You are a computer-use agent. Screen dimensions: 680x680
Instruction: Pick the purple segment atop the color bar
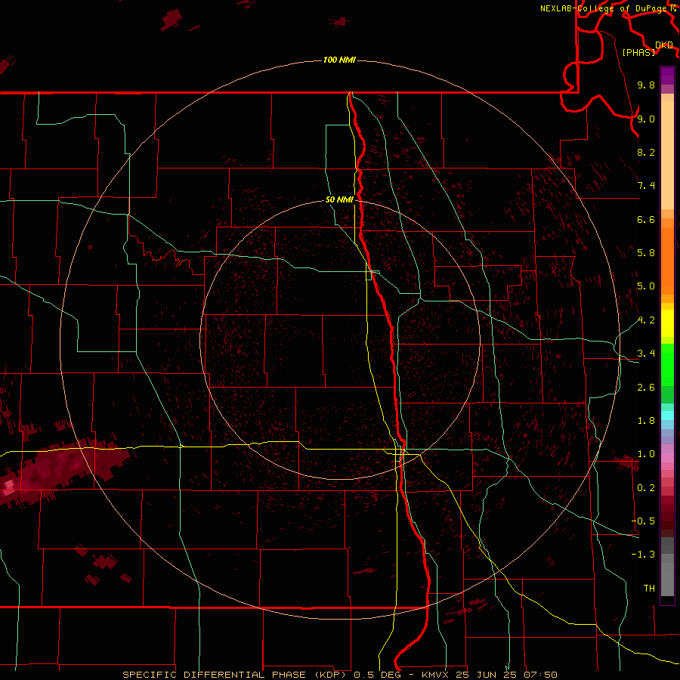pyautogui.click(x=667, y=76)
